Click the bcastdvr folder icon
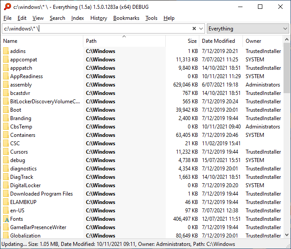This screenshot has width=291, height=249. click(6, 93)
